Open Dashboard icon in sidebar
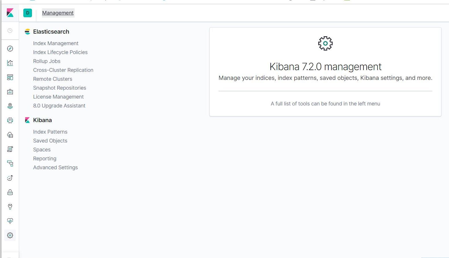 (x=10, y=77)
